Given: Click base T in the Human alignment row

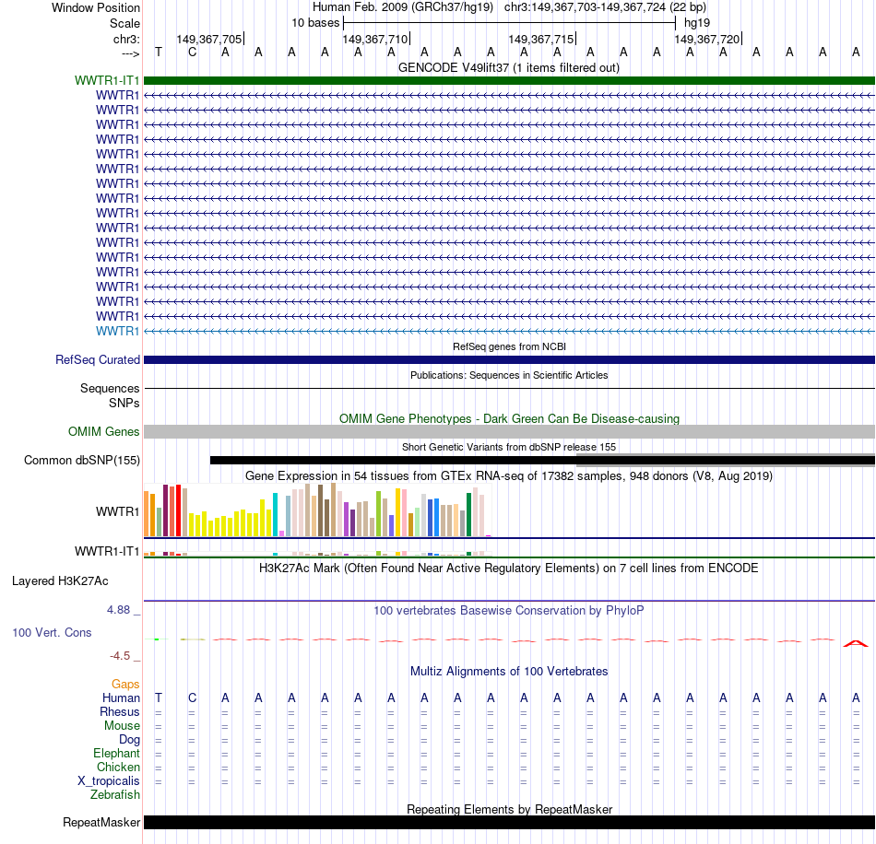Looking at the screenshot, I should 159,697.
